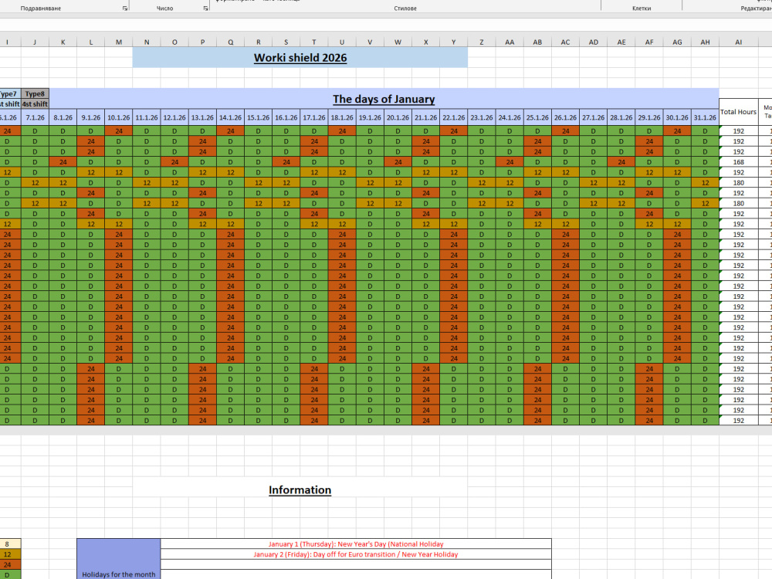The image size is (772, 579).
Task: Select the 'Type8' header cell
Action: pyautogui.click(x=35, y=93)
